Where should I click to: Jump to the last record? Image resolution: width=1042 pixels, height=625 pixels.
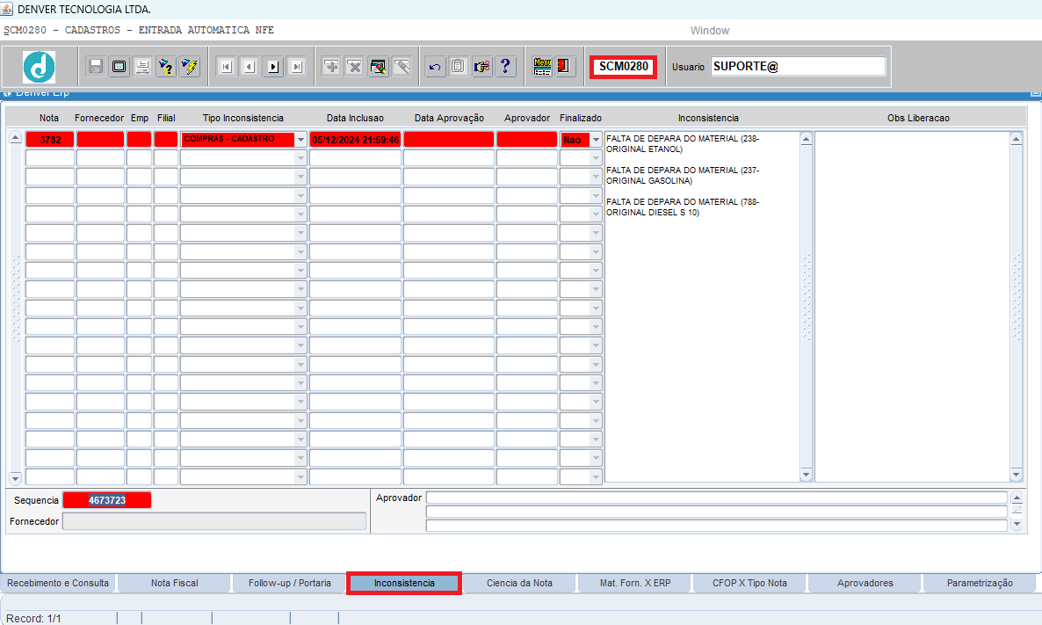point(296,67)
